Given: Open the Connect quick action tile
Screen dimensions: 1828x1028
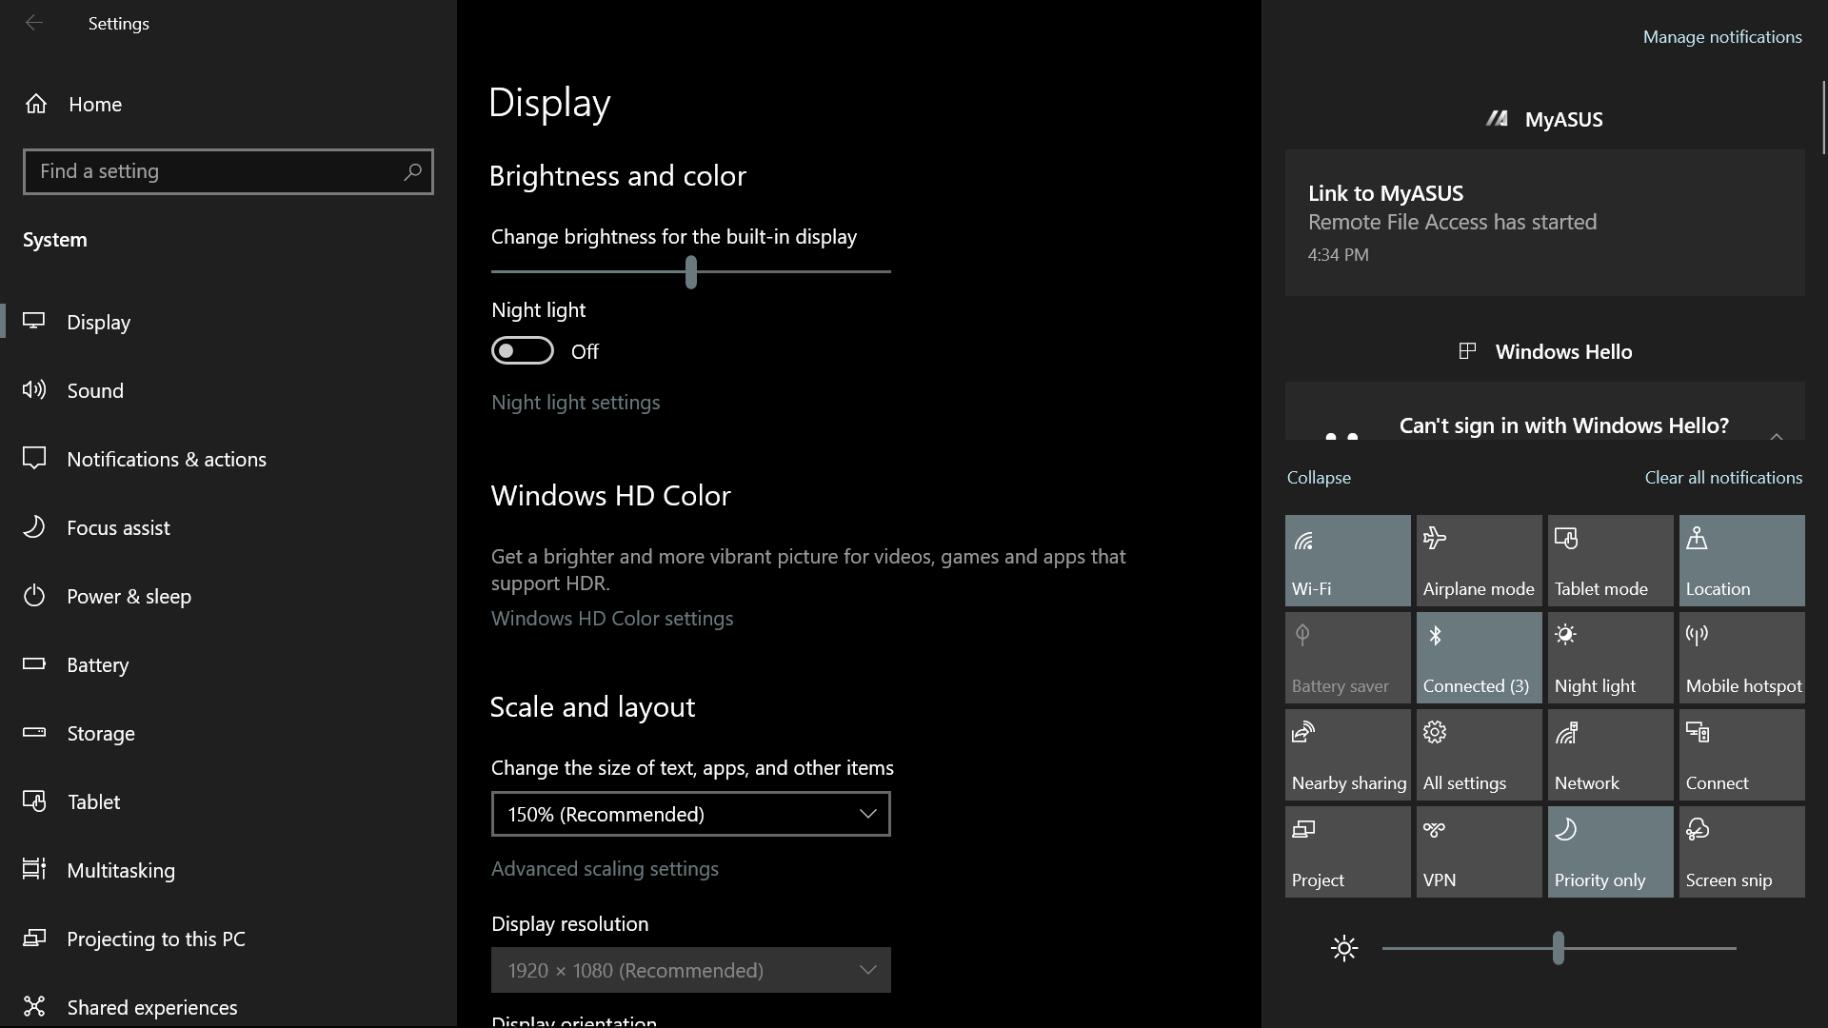Looking at the screenshot, I should click(x=1742, y=755).
